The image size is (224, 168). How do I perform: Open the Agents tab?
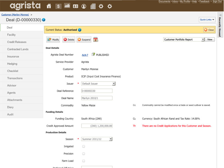22,93
